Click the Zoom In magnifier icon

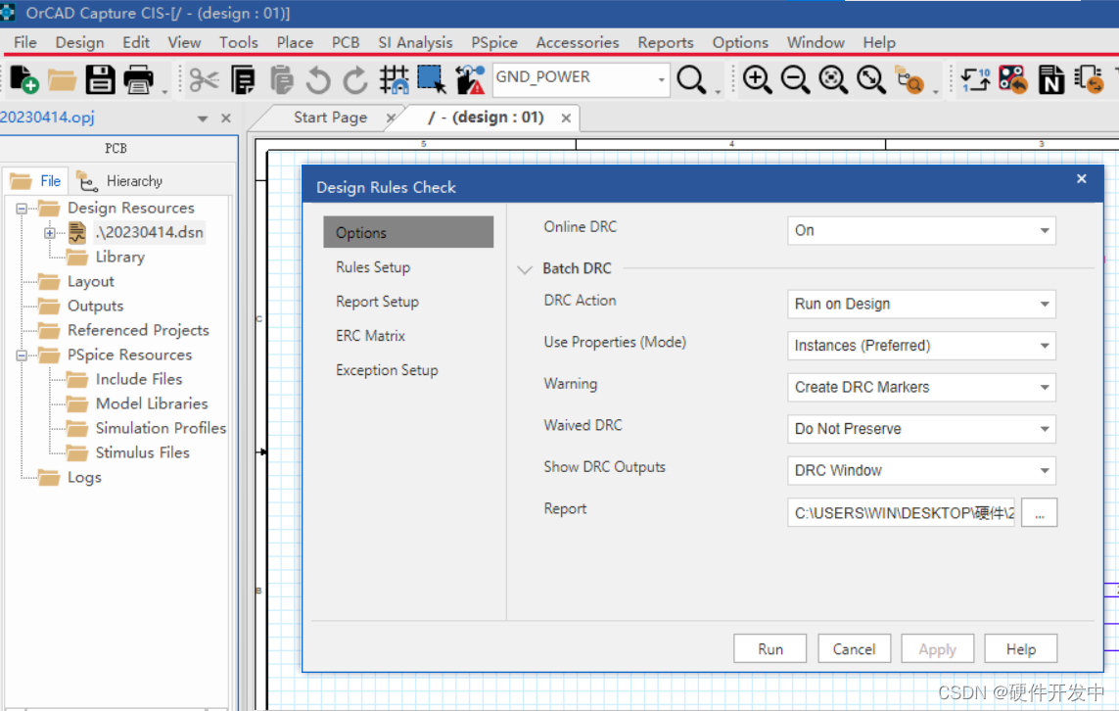pyautogui.click(x=757, y=79)
